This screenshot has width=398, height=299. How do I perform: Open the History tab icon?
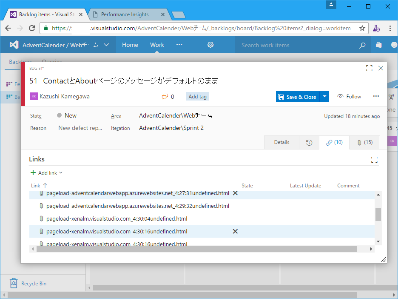tap(309, 142)
